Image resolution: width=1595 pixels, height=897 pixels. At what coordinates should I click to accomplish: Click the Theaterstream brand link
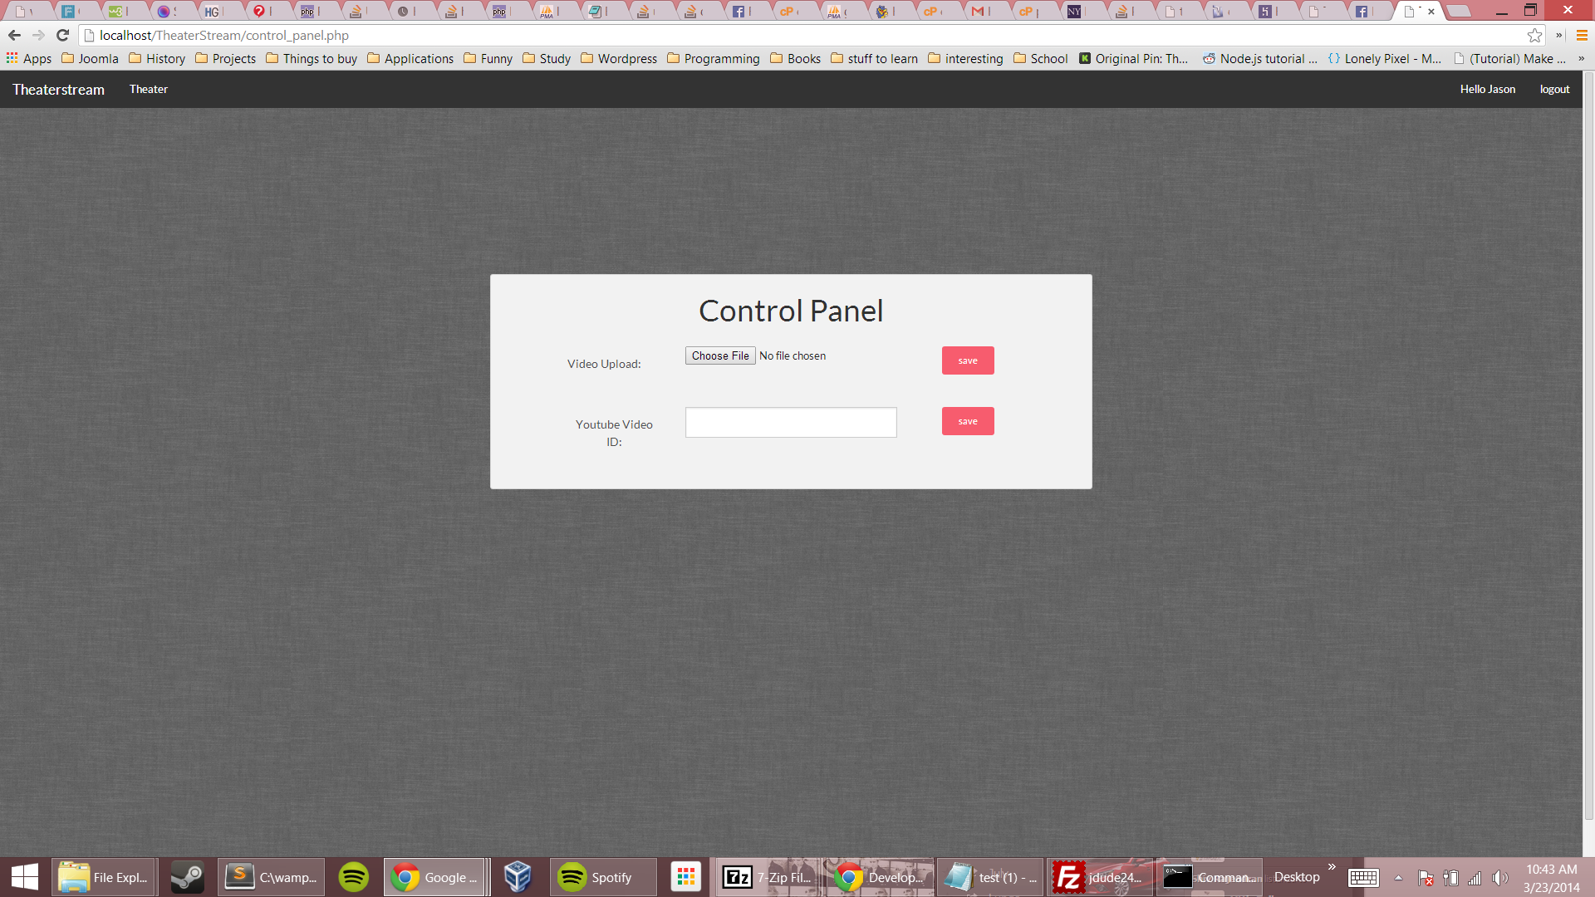pos(58,89)
